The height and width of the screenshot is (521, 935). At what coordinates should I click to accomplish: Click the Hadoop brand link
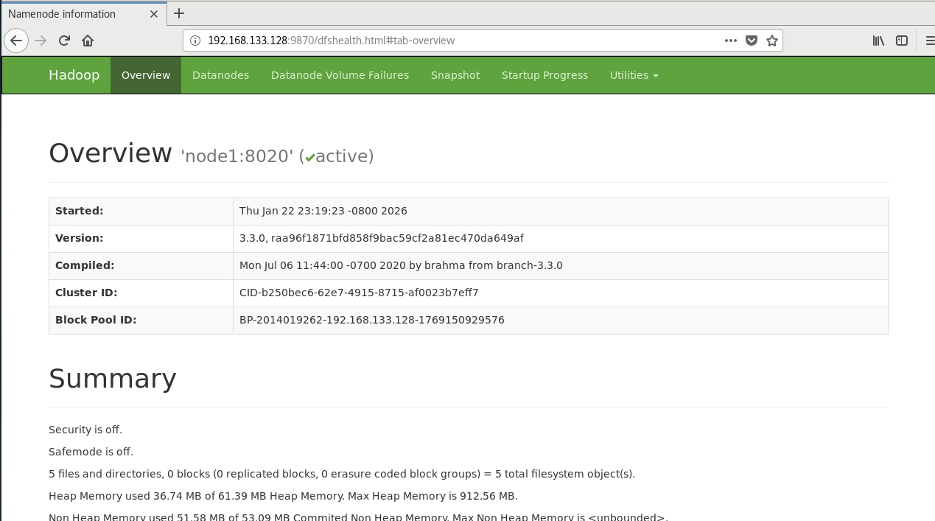pos(74,75)
